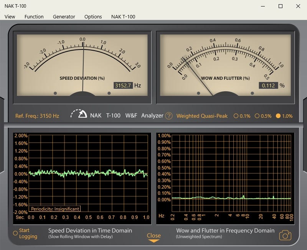Open help via the question mark icon
This screenshot has height=250, width=307.
click(x=169, y=116)
